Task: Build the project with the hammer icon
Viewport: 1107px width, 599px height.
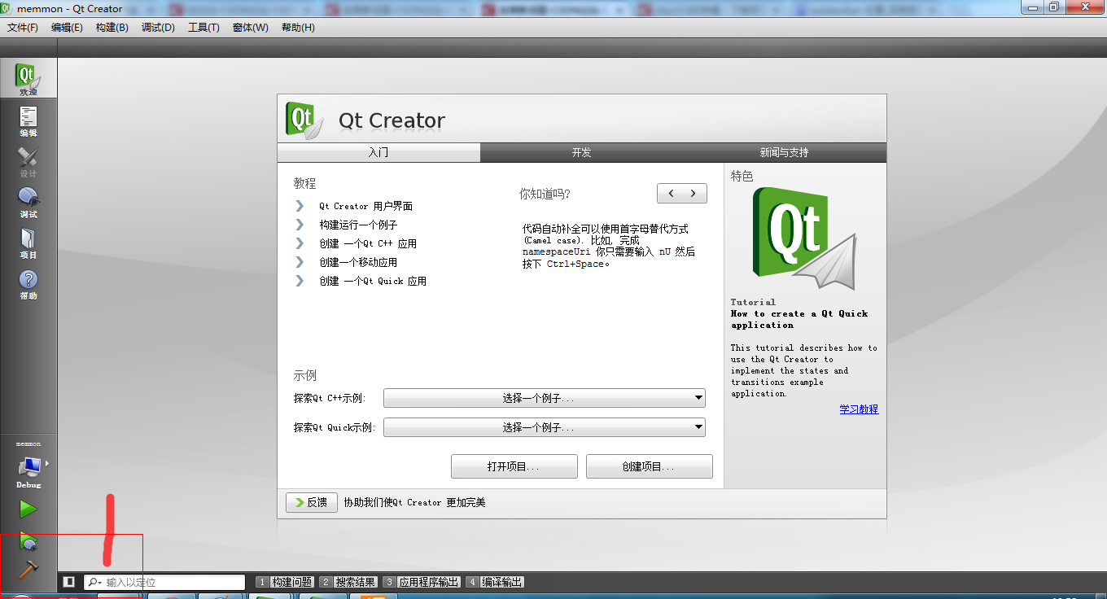Action: click(28, 570)
